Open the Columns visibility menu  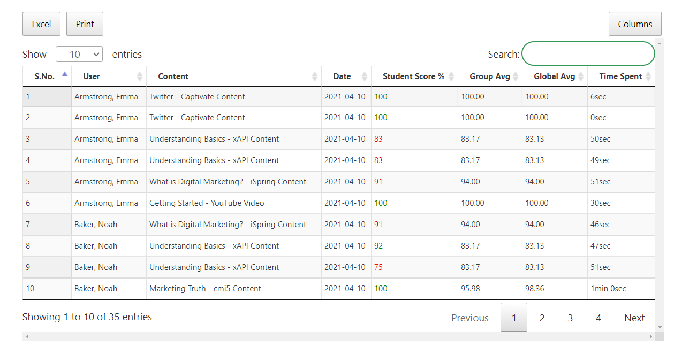coord(635,24)
